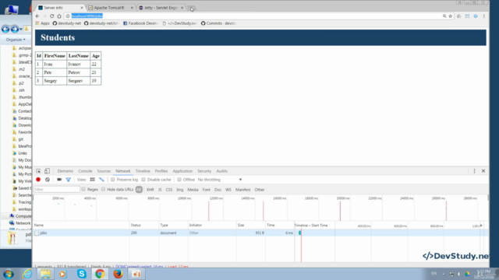Open the Profiles panel in DevTools
Image resolution: width=499 pixels, height=280 pixels.
161,171
